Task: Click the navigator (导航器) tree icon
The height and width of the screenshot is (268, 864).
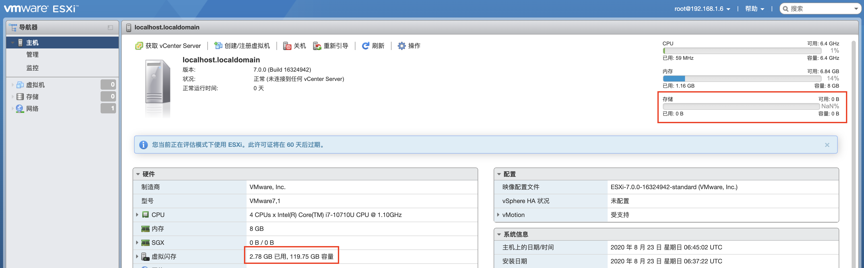Action: click(x=13, y=27)
